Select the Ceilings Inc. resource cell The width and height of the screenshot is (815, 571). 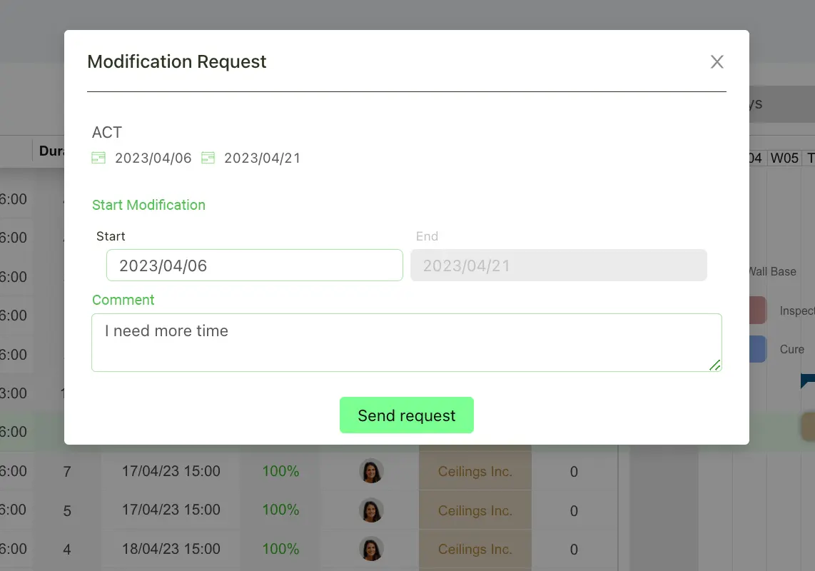click(475, 471)
